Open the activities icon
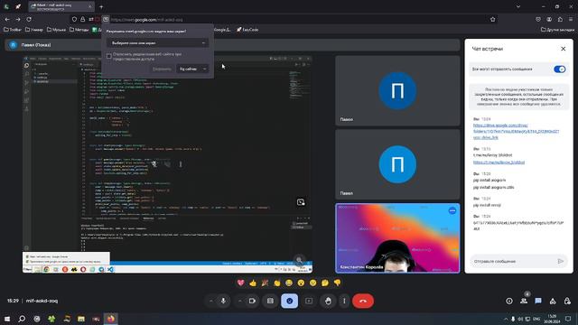 pyautogui.click(x=553, y=301)
